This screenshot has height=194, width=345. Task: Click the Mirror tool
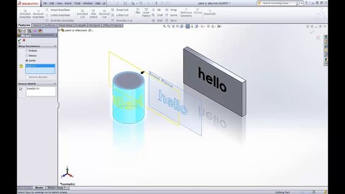[x=171, y=20]
